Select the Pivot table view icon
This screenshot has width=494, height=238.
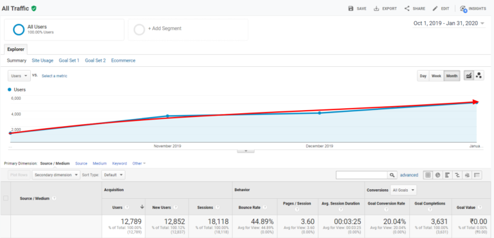(477, 175)
